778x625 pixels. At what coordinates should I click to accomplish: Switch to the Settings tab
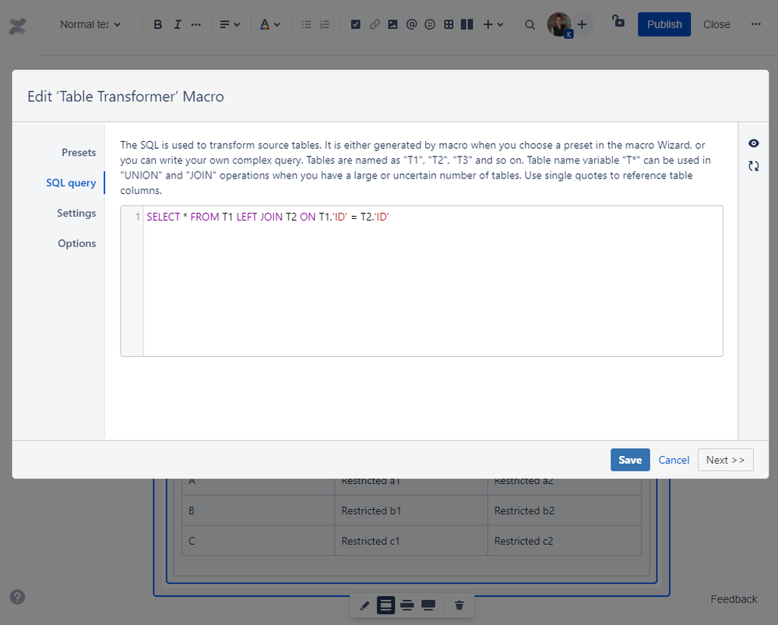pos(76,213)
